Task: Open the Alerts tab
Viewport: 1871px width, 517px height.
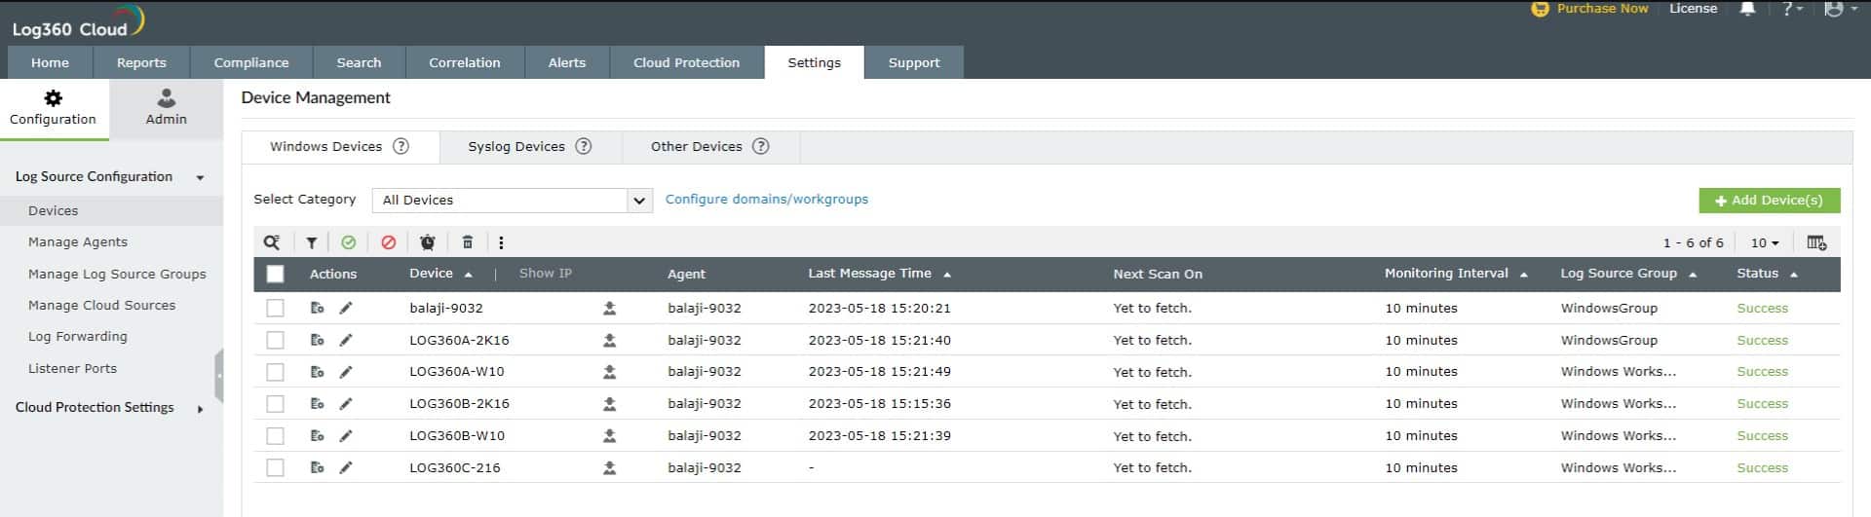Action: (567, 62)
